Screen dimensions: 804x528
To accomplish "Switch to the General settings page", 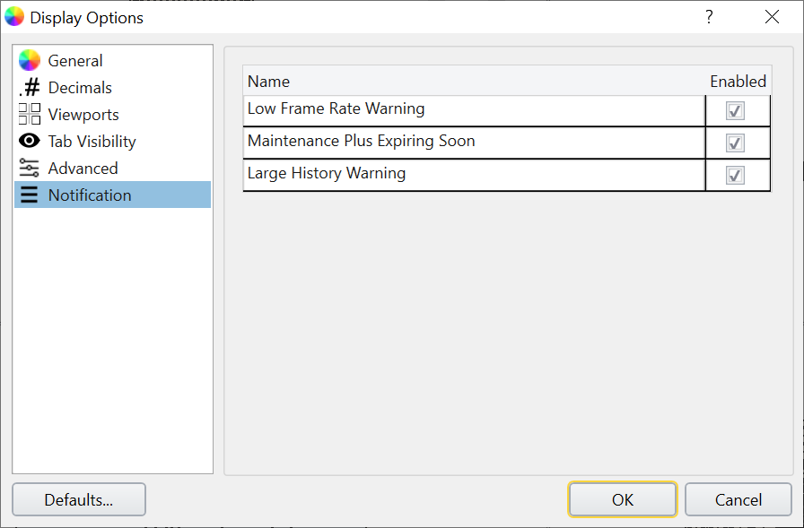I will (x=75, y=60).
